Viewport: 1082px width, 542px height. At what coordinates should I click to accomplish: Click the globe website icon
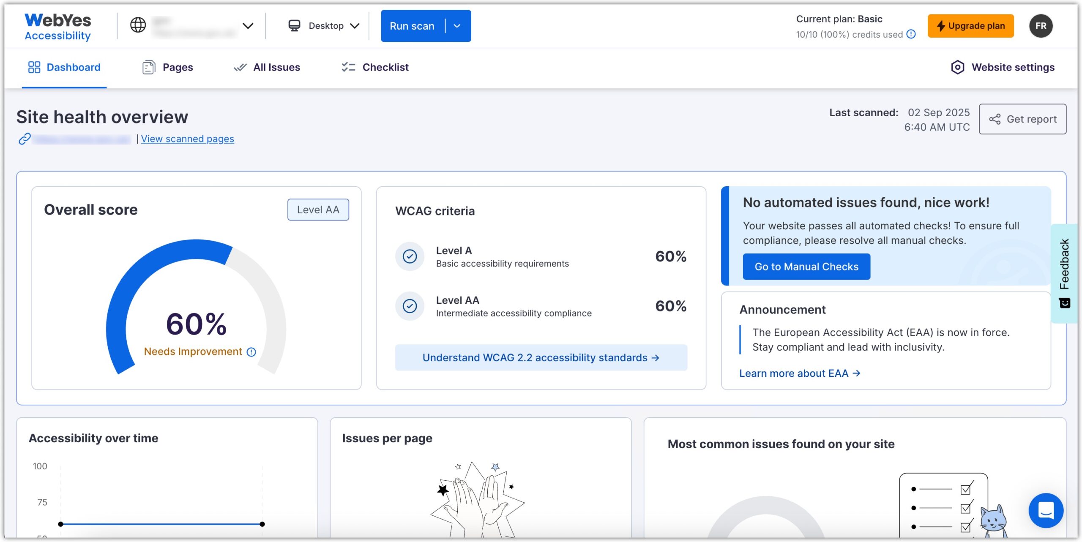138,25
